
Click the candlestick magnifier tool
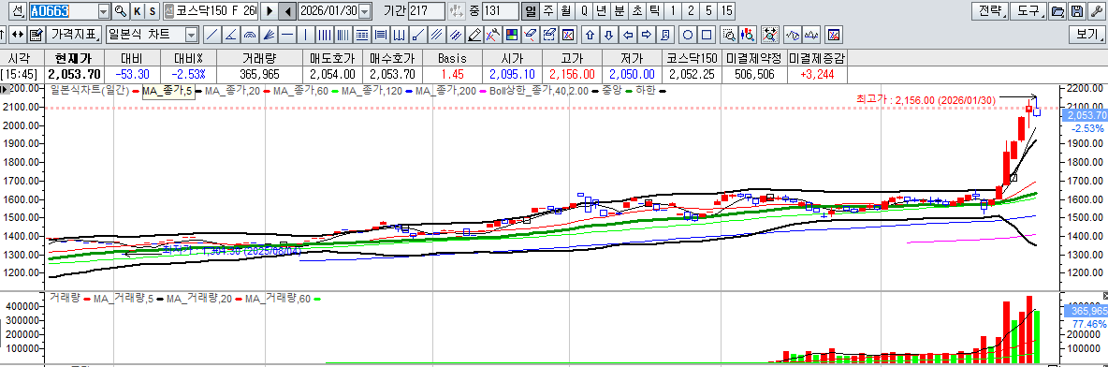click(749, 34)
